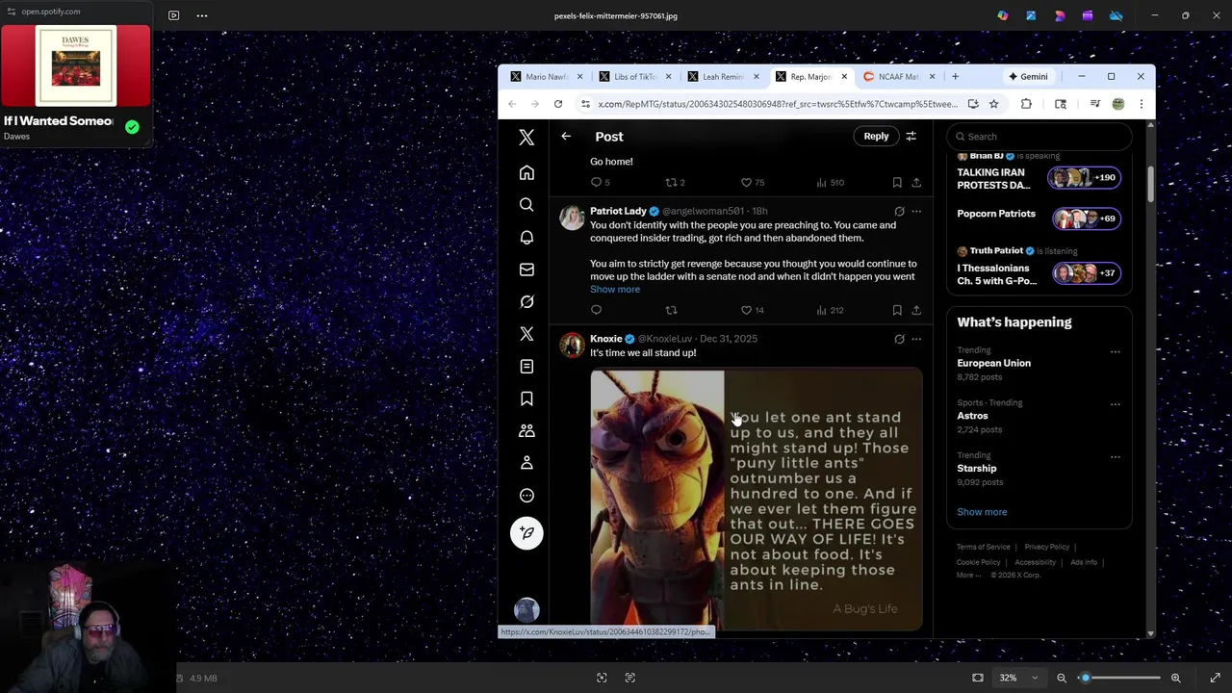Viewport: 1232px width, 693px height.
Task: Open more options on Knoxie's post
Action: pyautogui.click(x=916, y=339)
